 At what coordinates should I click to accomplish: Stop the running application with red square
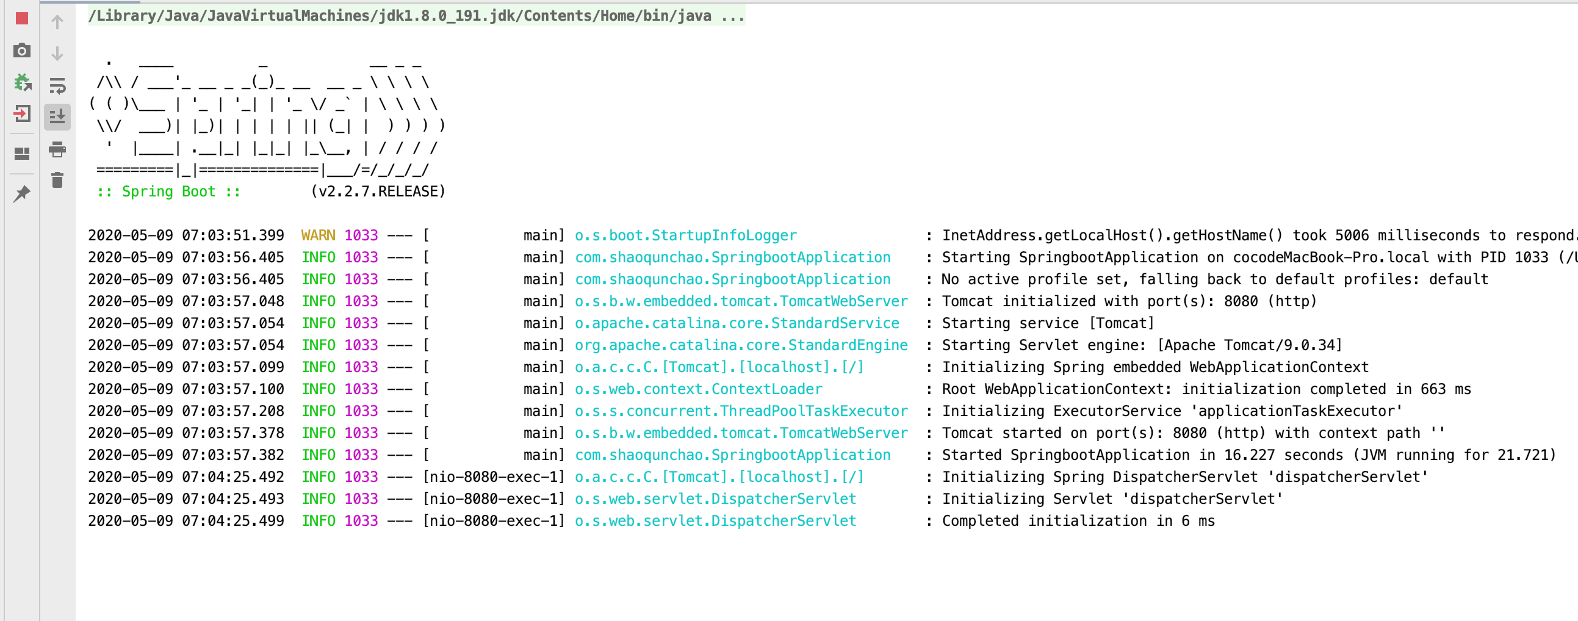click(x=22, y=18)
